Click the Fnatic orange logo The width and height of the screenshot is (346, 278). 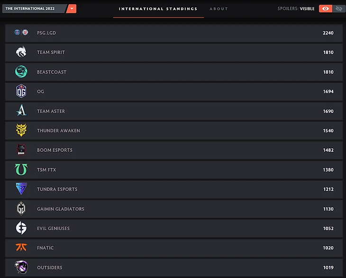point(21,247)
